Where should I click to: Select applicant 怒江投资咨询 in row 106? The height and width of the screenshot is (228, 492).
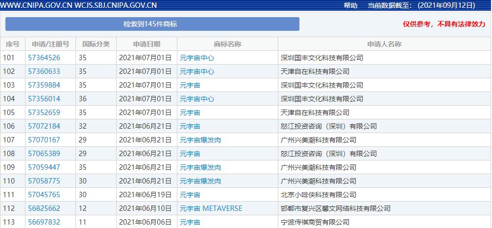[x=328, y=126]
